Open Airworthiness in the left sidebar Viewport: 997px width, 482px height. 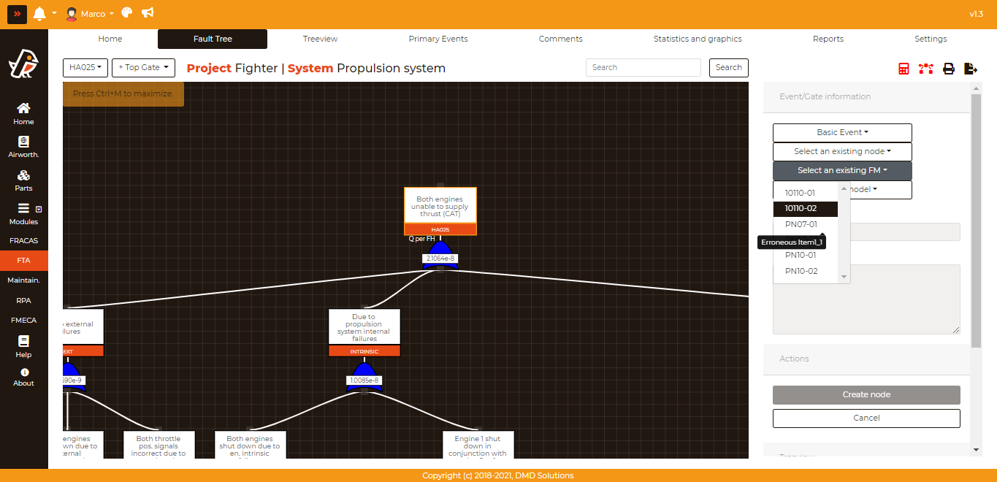click(23, 147)
